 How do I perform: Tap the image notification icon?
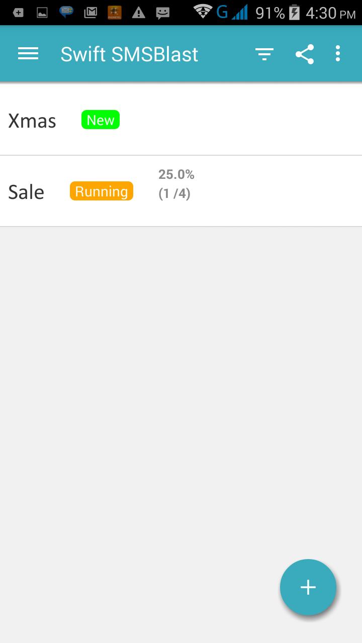point(42,13)
